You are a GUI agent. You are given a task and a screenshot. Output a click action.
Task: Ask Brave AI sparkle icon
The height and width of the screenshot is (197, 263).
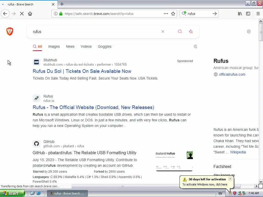point(191,32)
